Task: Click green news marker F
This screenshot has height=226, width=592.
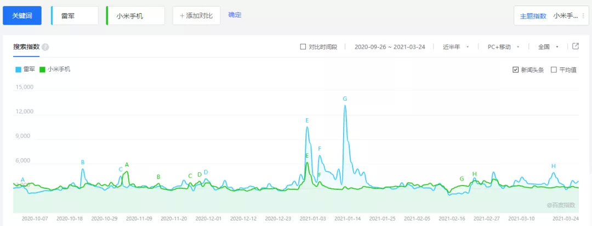Action: (x=320, y=175)
